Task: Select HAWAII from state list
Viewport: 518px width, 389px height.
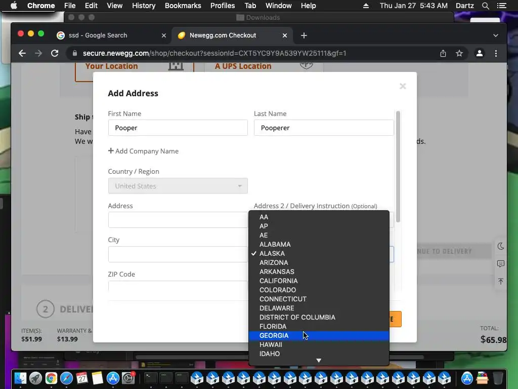Action: 319,344
